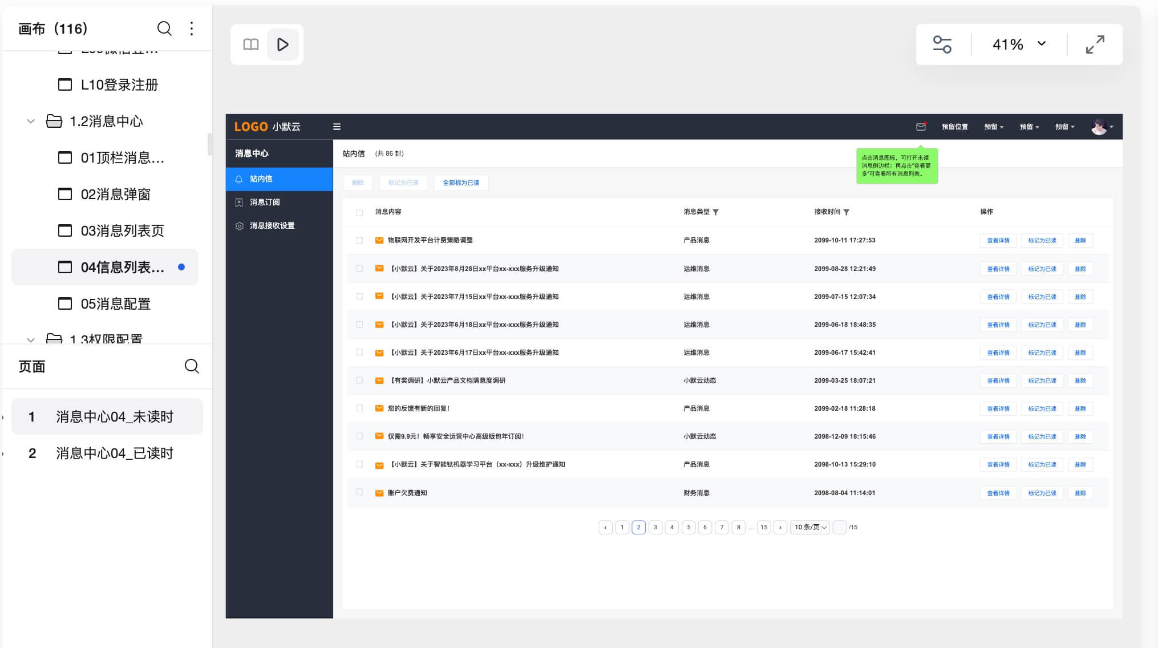Collapse the 1.2消息中心 folder
This screenshot has width=1158, height=648.
point(31,121)
